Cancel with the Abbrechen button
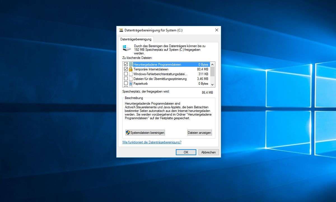 (209, 152)
